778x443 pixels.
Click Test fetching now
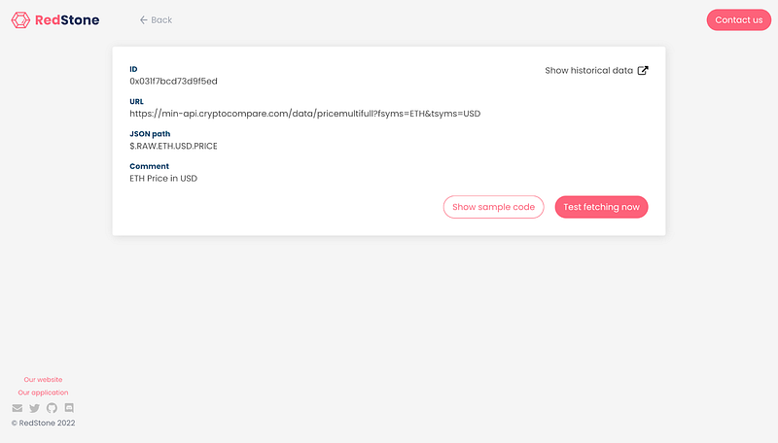pos(601,207)
